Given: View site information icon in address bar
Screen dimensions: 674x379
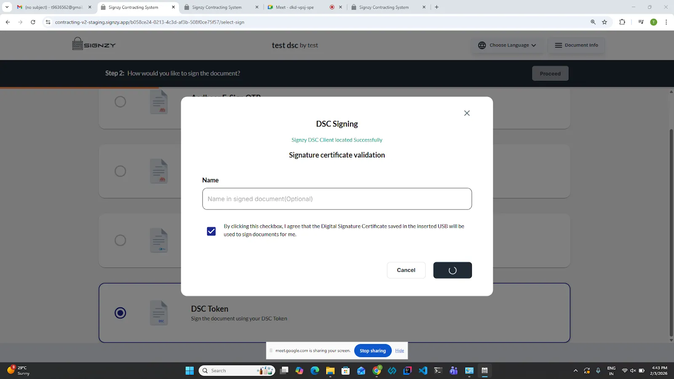Looking at the screenshot, I should [48, 22].
